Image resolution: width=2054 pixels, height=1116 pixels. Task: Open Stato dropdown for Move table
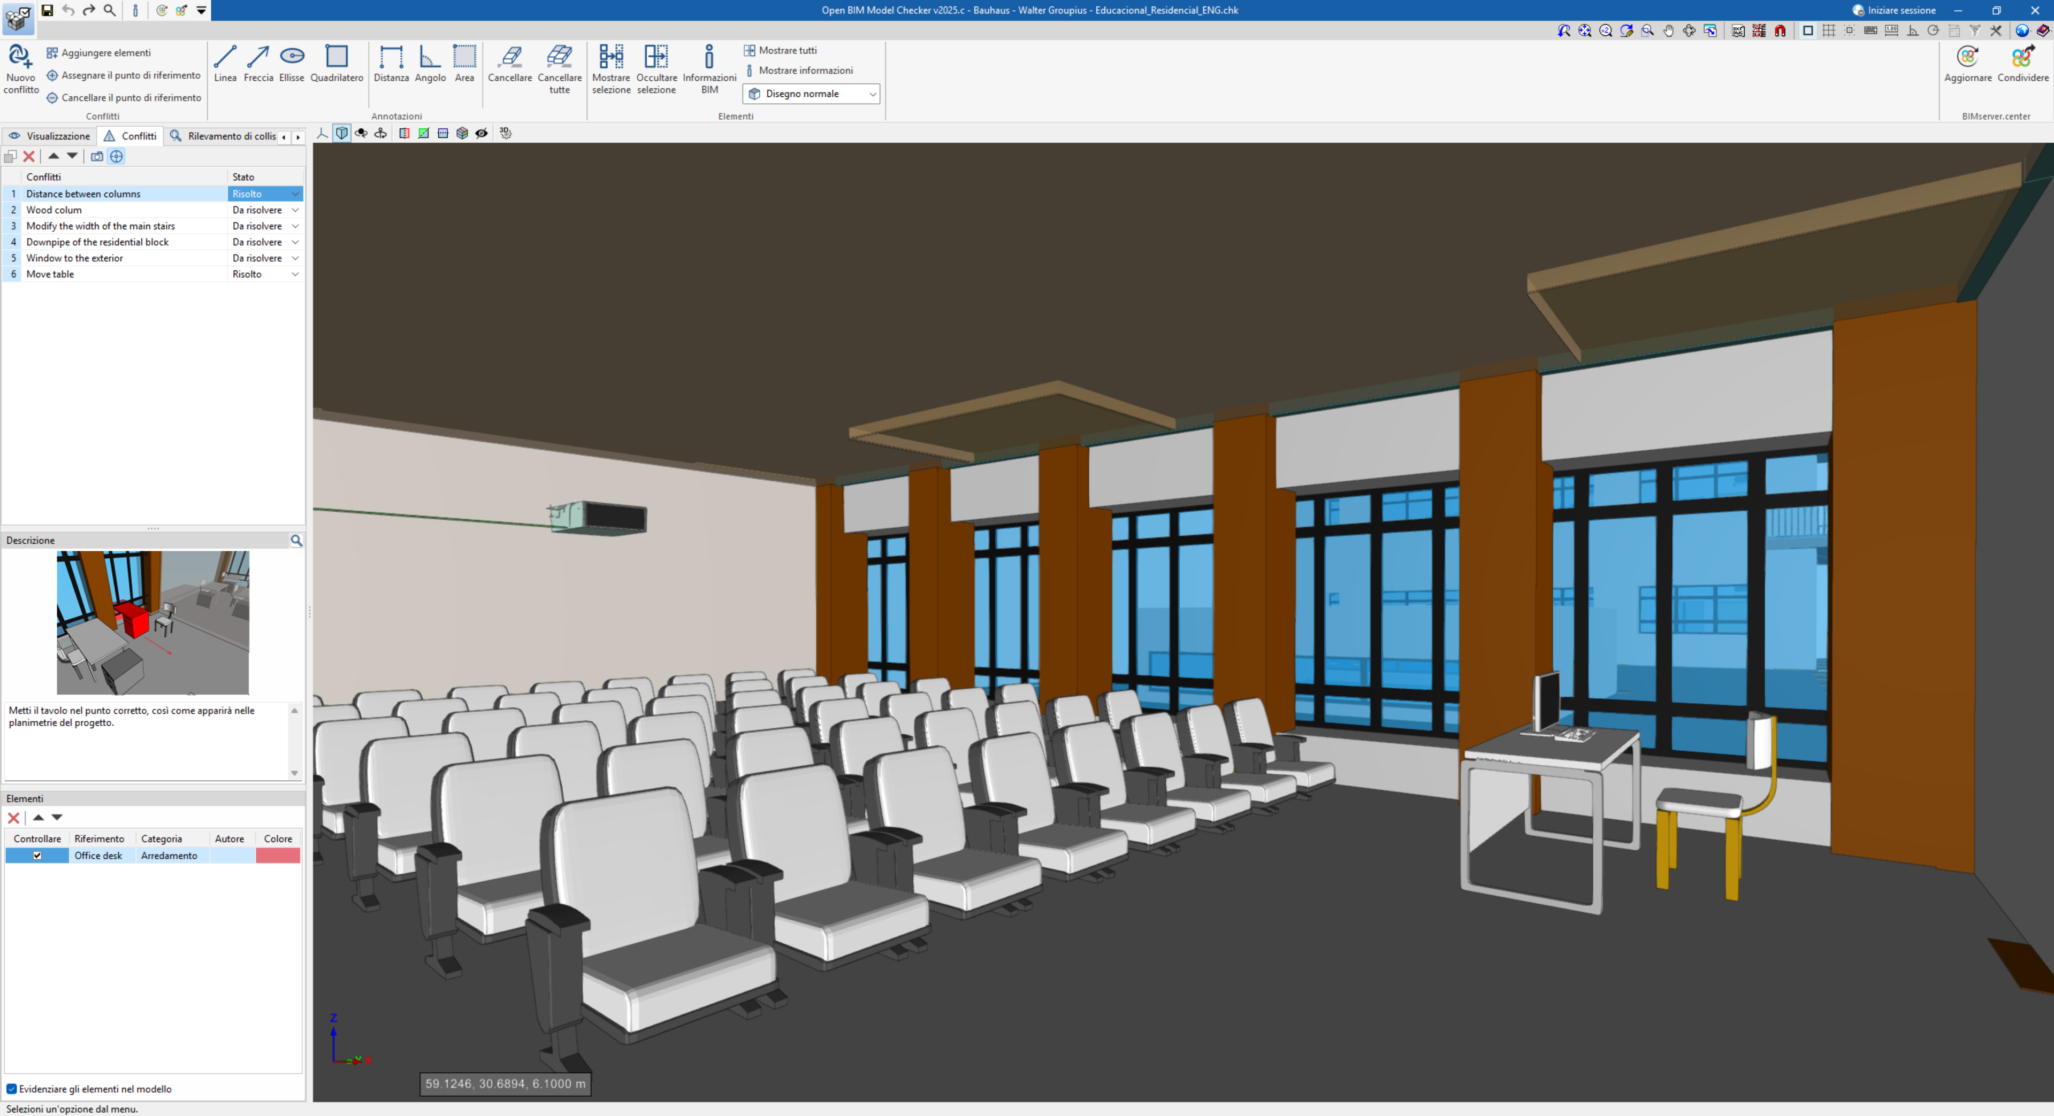(x=295, y=274)
